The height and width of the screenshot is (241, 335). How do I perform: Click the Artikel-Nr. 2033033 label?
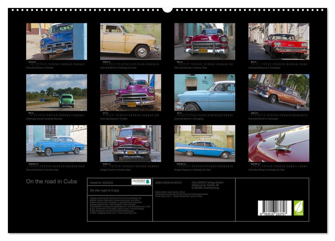tap(102, 183)
